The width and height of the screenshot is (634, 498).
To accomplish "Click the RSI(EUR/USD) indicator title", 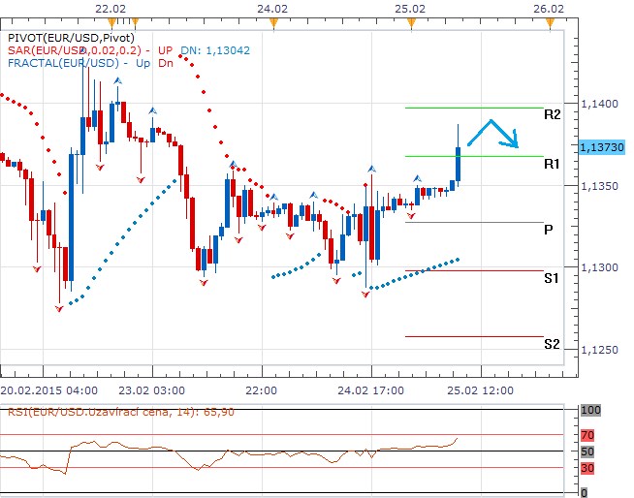I will coord(87,412).
